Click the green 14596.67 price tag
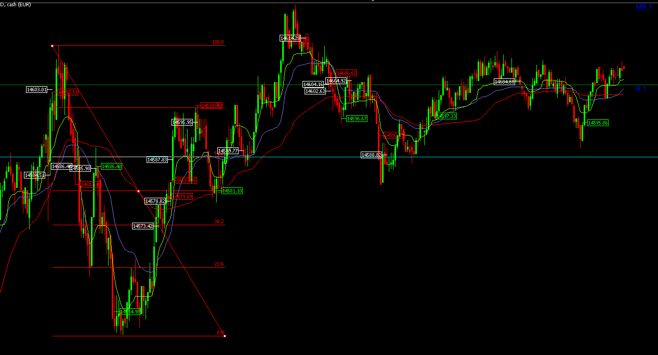The image size is (658, 355). (357, 119)
